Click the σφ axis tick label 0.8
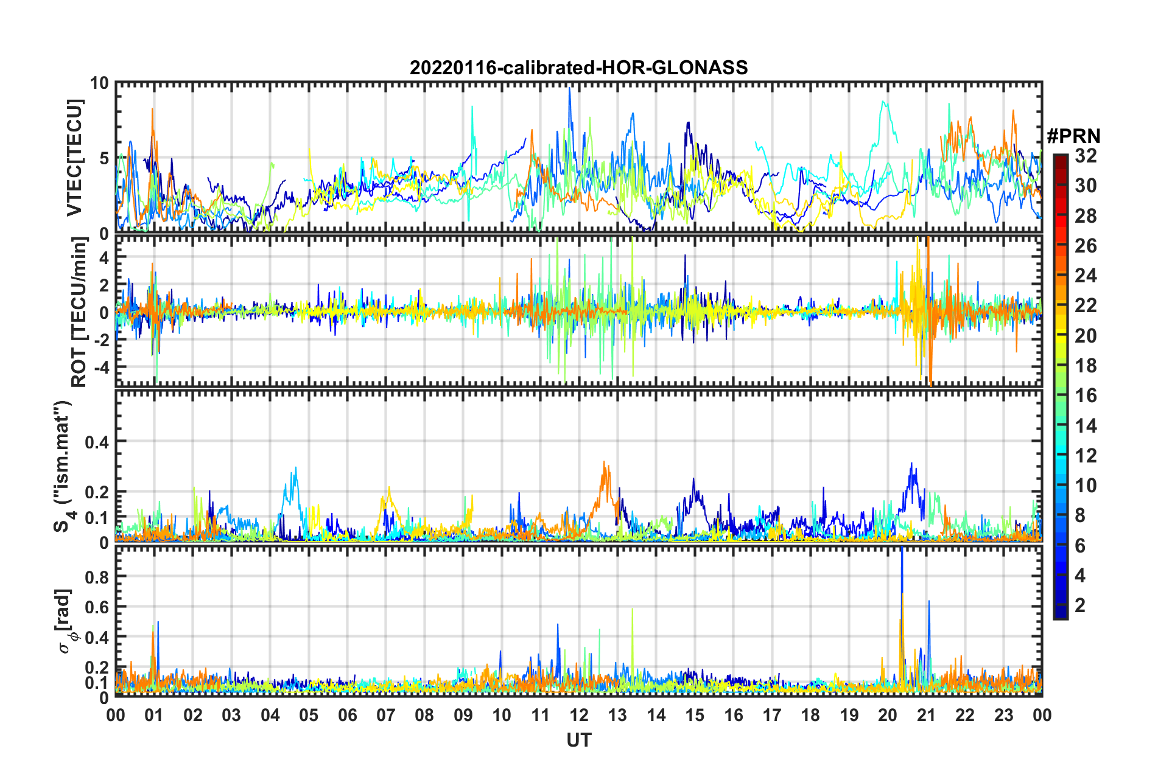 click(97, 576)
